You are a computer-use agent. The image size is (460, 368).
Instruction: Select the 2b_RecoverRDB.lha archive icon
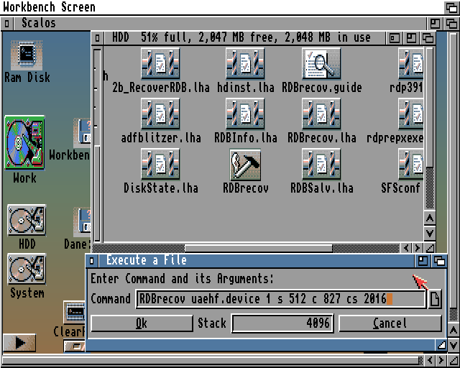click(160, 65)
